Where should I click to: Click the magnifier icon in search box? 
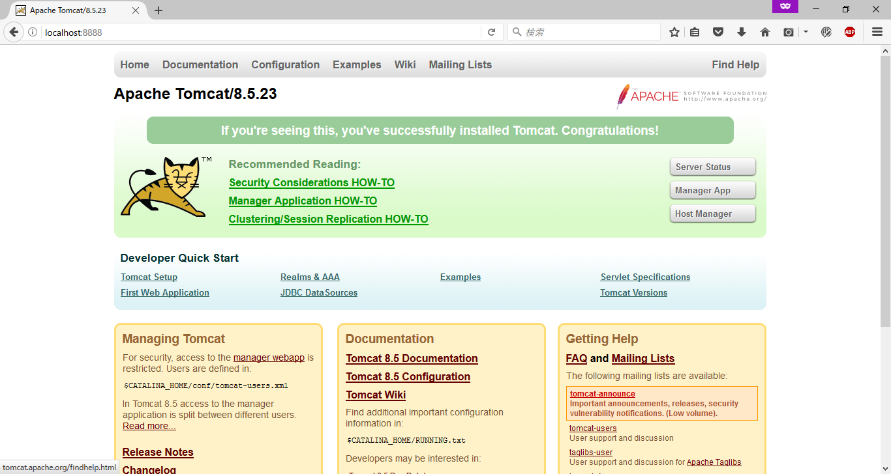[516, 32]
